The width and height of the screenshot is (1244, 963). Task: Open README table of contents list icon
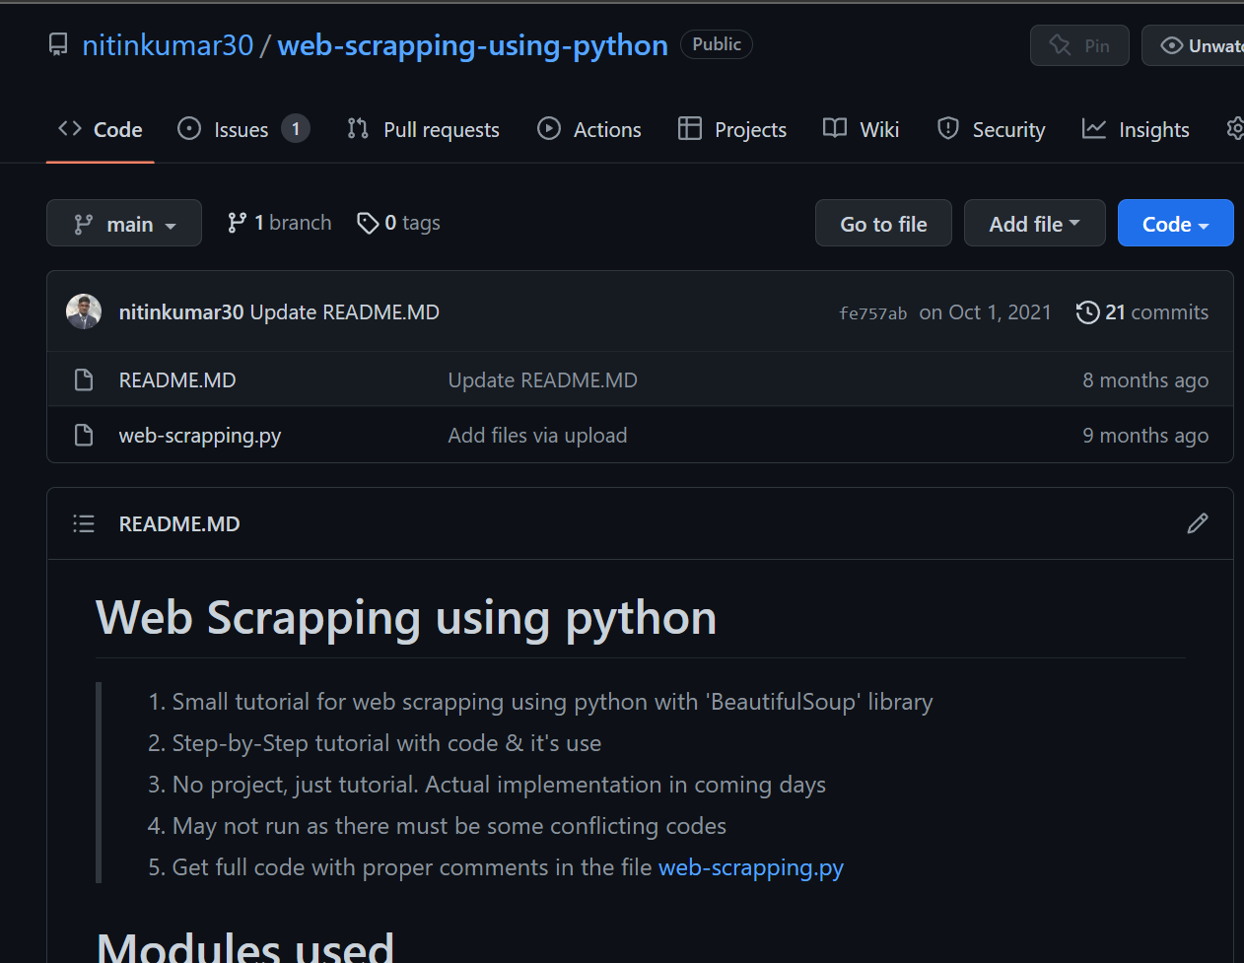coord(84,523)
